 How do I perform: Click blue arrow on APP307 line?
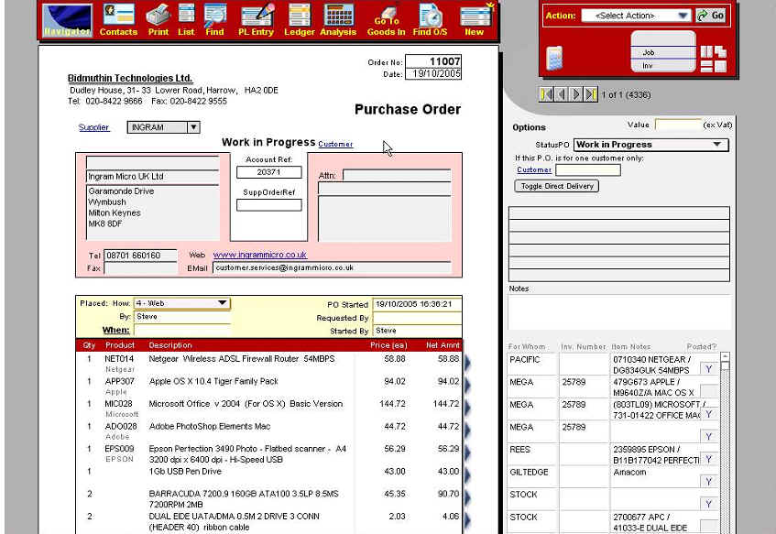[467, 386]
